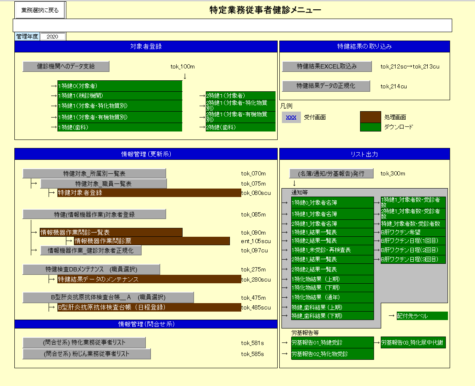The image size is (475, 386).
Task: Open (問合せ系) 特化業務従事者リスト
Action: 84,343
